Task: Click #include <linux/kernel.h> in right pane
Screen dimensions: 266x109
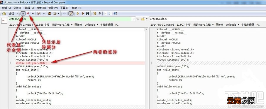Action: [175, 50]
